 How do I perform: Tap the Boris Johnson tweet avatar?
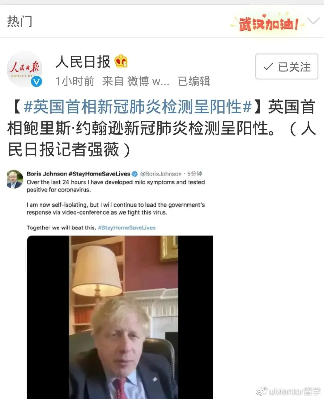15,179
